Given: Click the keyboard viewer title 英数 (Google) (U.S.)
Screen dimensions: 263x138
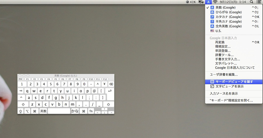Looking at the screenshot, I should click(65, 76).
